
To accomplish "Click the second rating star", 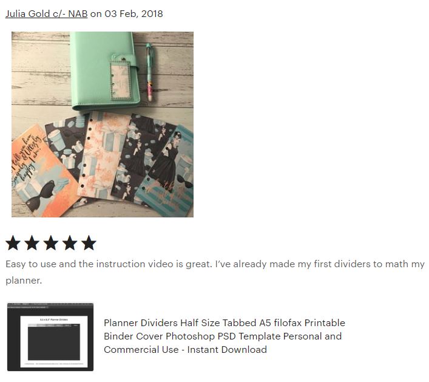I will (x=32, y=242).
